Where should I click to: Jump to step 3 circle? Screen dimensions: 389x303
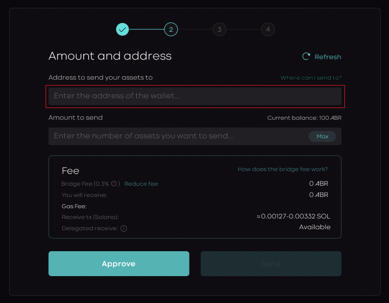tap(219, 29)
